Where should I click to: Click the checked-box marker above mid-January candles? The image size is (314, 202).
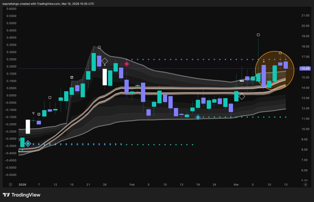point(71,77)
